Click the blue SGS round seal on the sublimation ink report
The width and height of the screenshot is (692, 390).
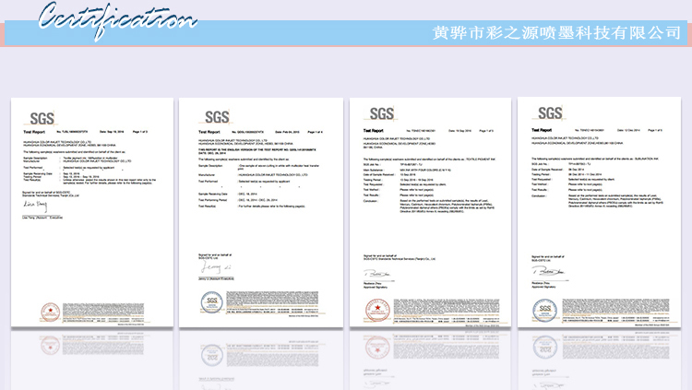pos(545,310)
